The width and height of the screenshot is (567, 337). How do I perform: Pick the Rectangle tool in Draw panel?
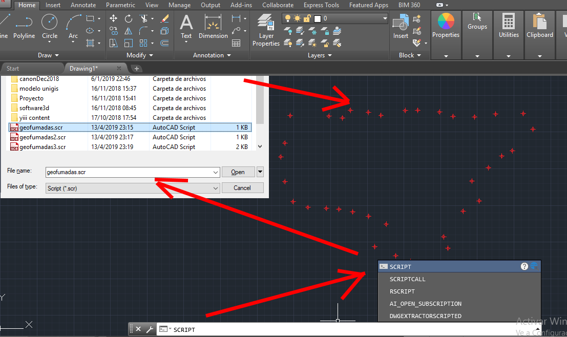[x=90, y=18]
